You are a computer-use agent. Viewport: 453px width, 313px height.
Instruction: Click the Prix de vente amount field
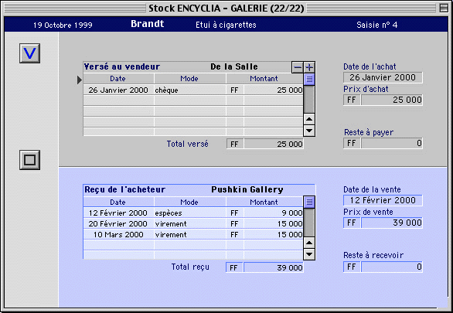(392, 223)
